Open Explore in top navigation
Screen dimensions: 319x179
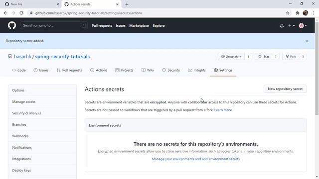pyautogui.click(x=159, y=26)
